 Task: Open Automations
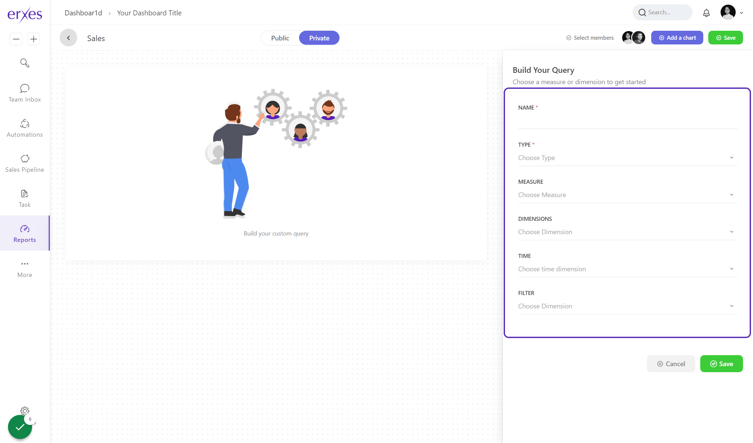coord(25,128)
